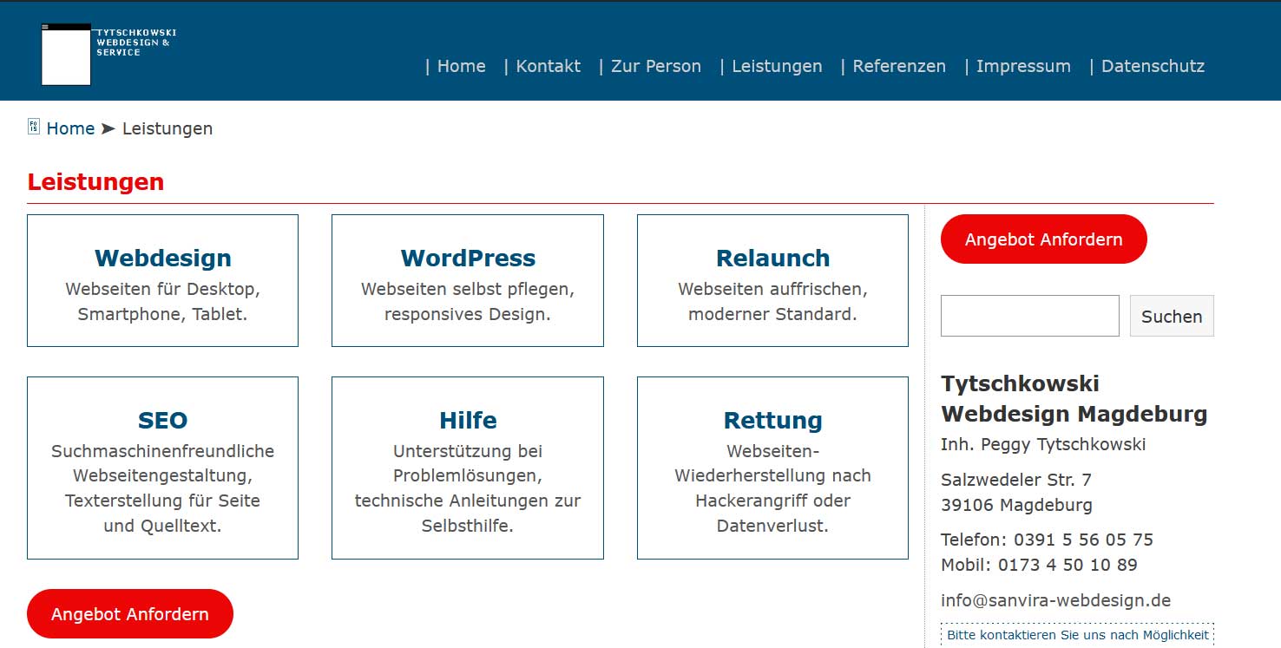Click the Unterstützung bei Problemlösungen description
This screenshot has height=648, width=1281.
468,488
